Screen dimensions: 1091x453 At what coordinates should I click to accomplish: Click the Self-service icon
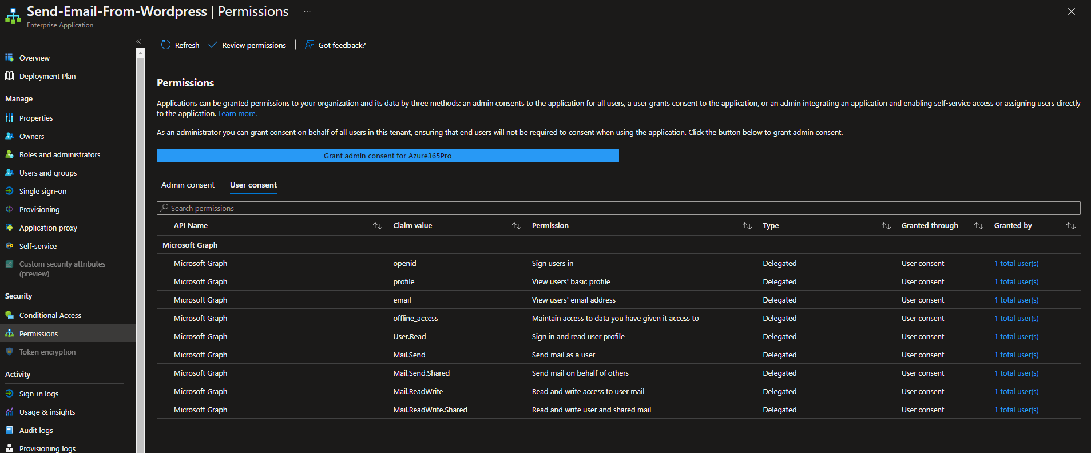pyautogui.click(x=9, y=246)
